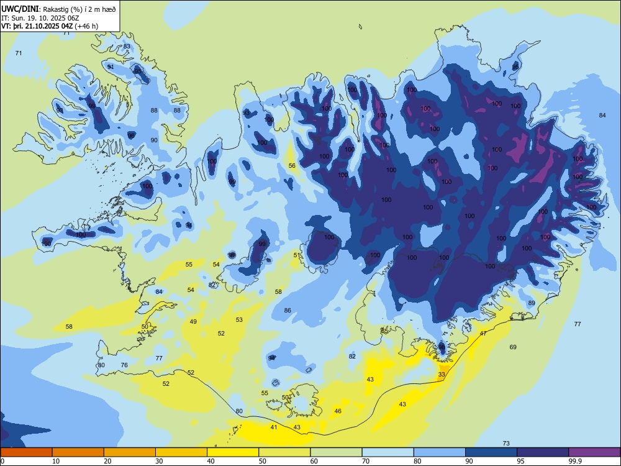
Task: Click the map value '49' in southwest Iceland
Action: (193, 321)
